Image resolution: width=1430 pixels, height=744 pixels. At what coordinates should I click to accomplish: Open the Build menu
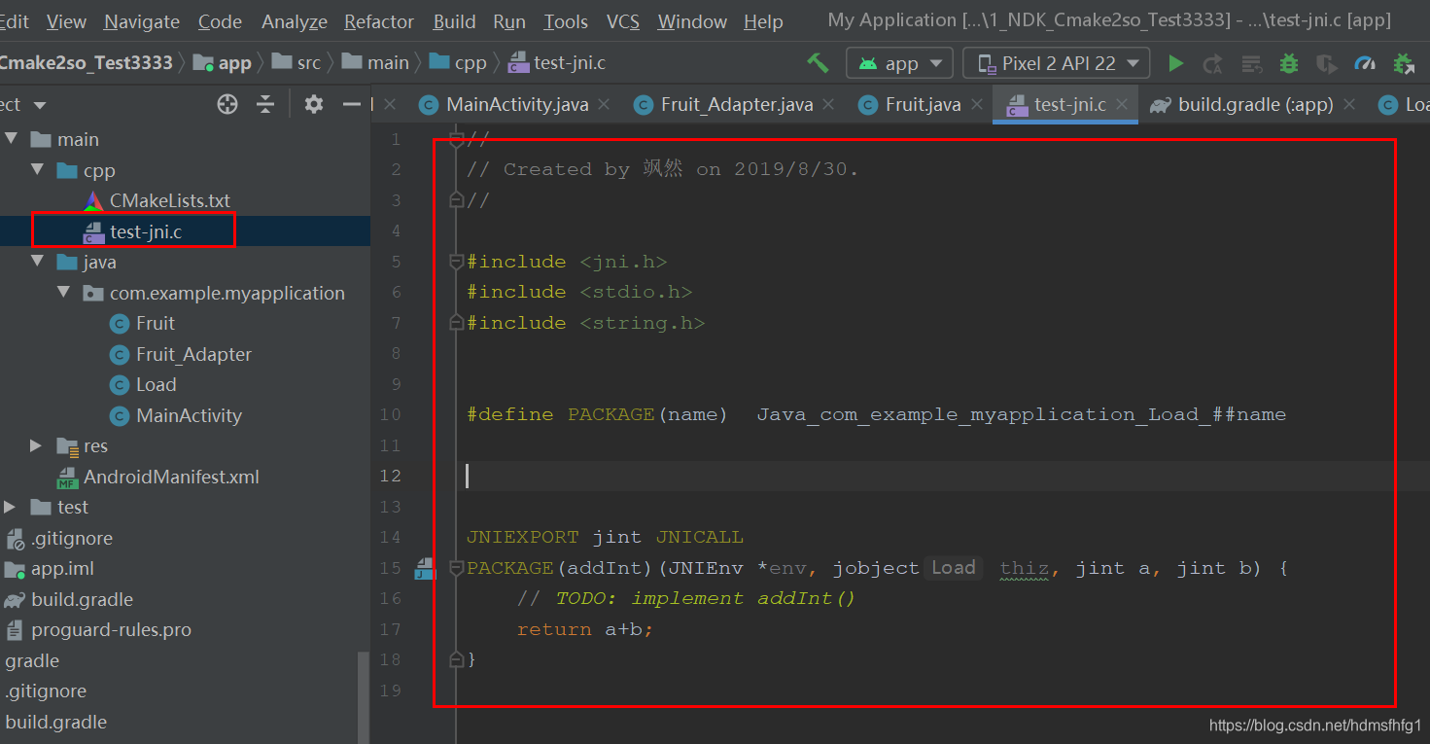[454, 21]
